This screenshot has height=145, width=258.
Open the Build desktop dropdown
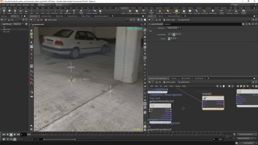point(46,5)
